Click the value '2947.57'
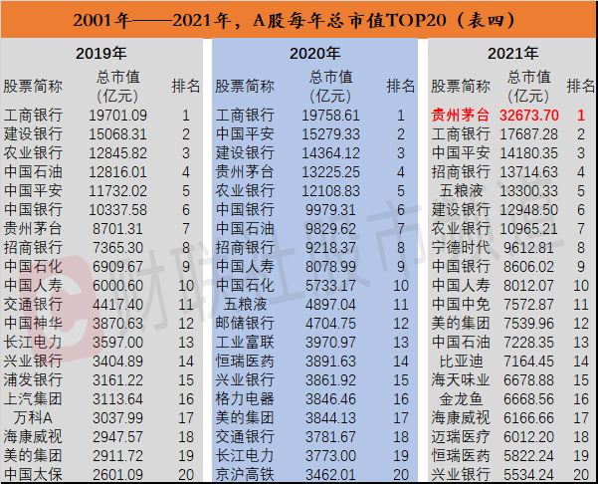Image resolution: width=598 pixels, height=484 pixels. (117, 436)
